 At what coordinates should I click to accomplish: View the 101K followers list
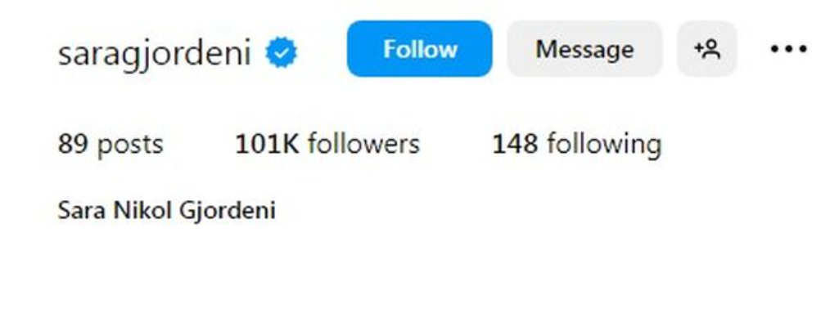(x=327, y=144)
